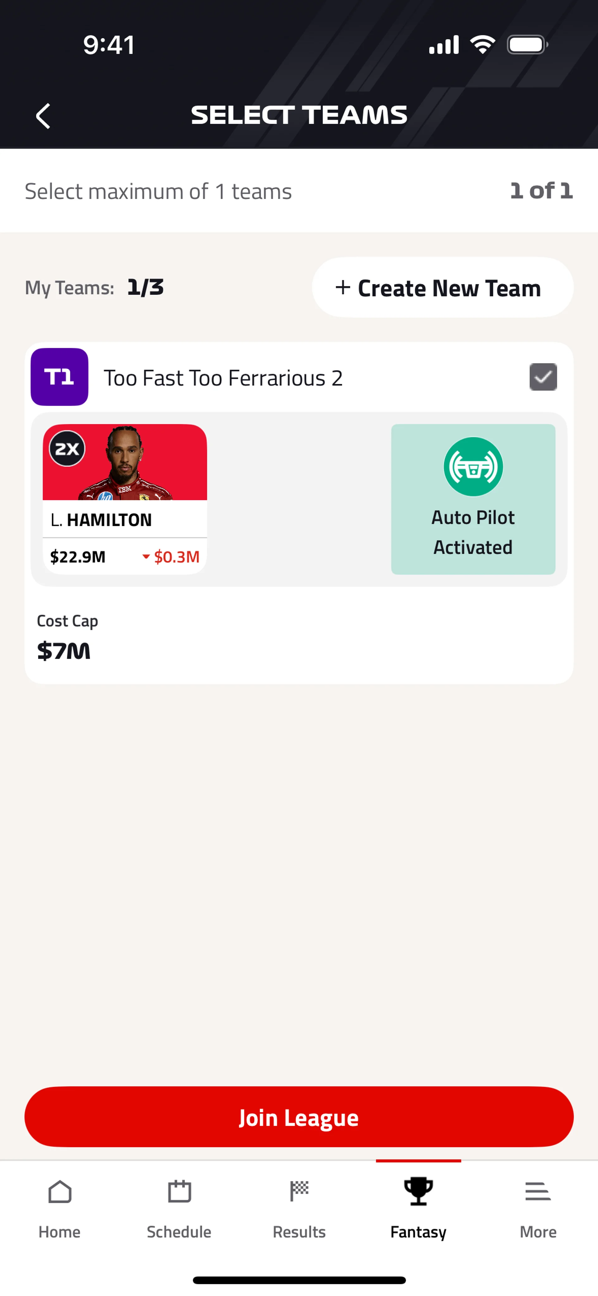
Task: Tap the back arrow in header
Action: (43, 116)
